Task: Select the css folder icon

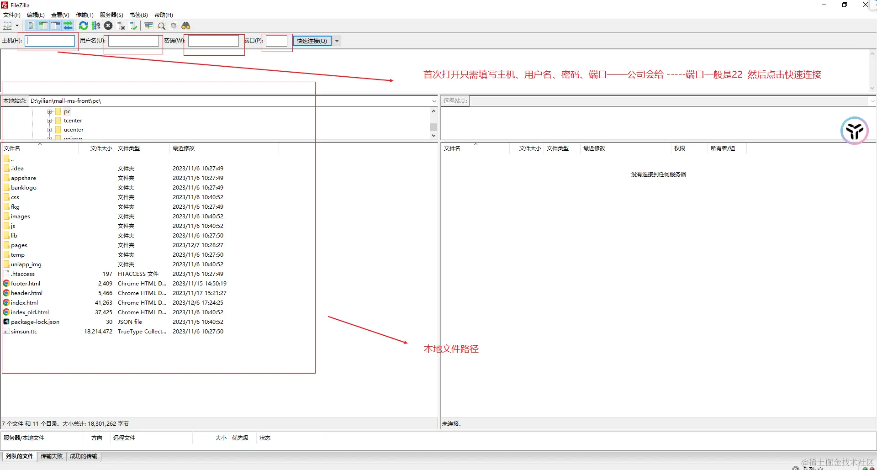Action: 6,197
